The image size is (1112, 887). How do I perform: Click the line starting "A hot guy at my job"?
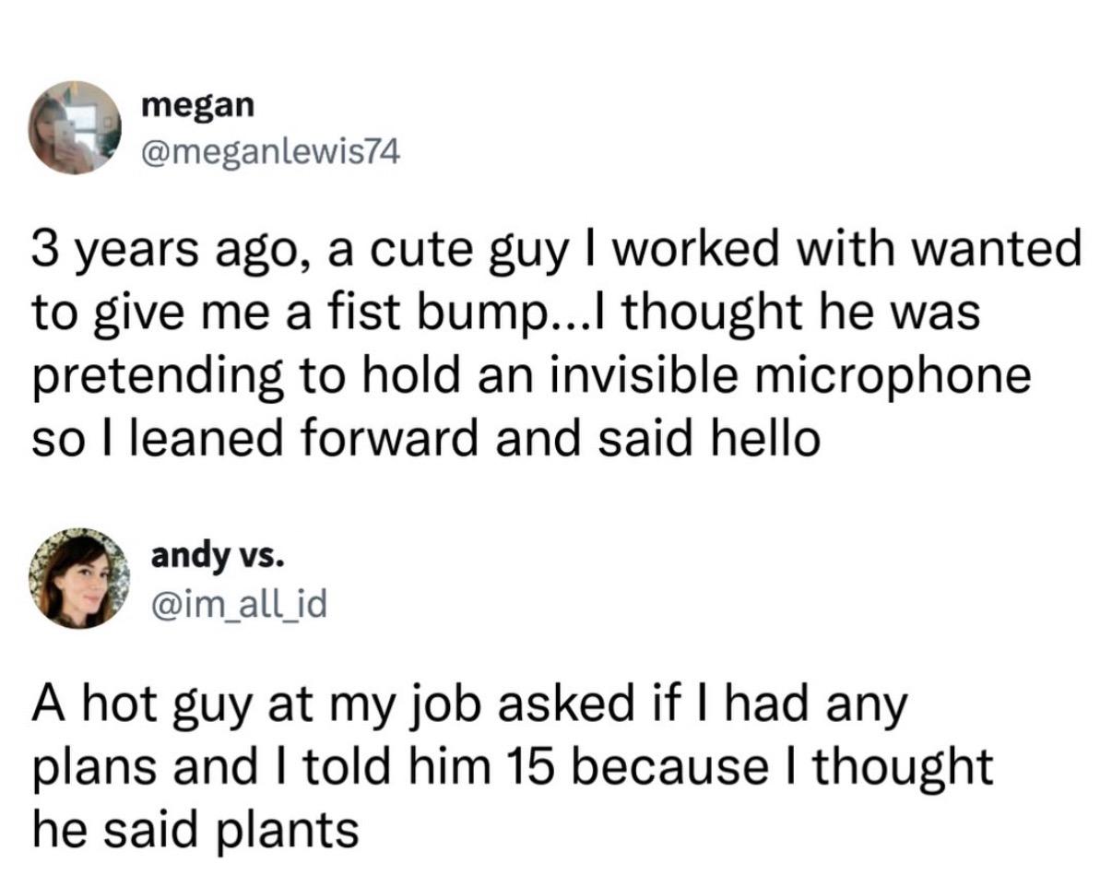tap(470, 708)
